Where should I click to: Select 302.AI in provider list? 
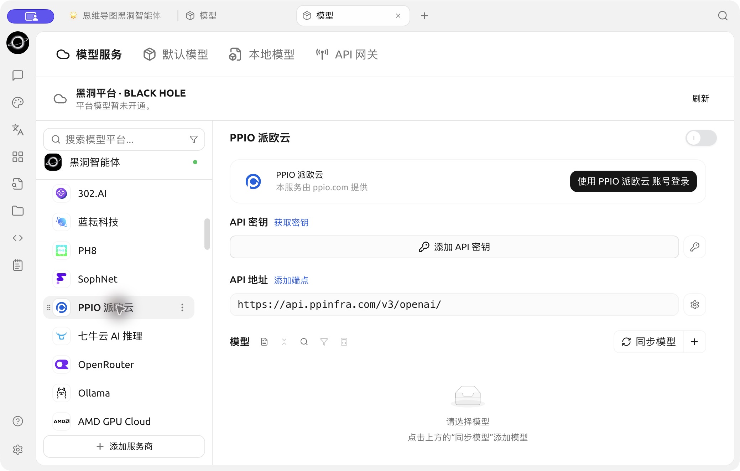tap(119, 193)
